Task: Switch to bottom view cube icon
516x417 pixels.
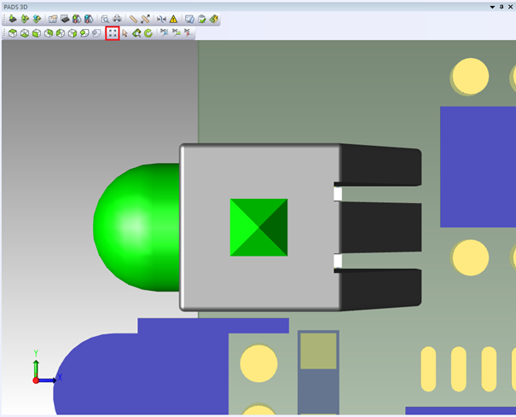Action: [25, 33]
